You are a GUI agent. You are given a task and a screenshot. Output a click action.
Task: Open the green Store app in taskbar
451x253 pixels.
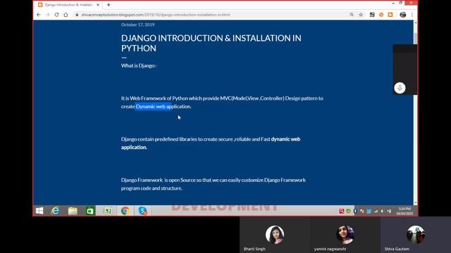coord(90,211)
